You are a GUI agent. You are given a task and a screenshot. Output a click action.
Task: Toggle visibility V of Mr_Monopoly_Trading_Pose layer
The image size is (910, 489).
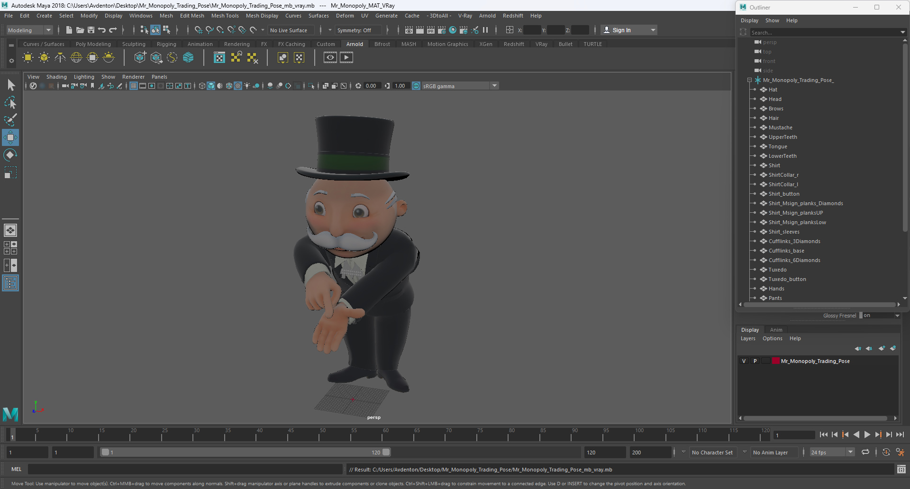(x=744, y=361)
